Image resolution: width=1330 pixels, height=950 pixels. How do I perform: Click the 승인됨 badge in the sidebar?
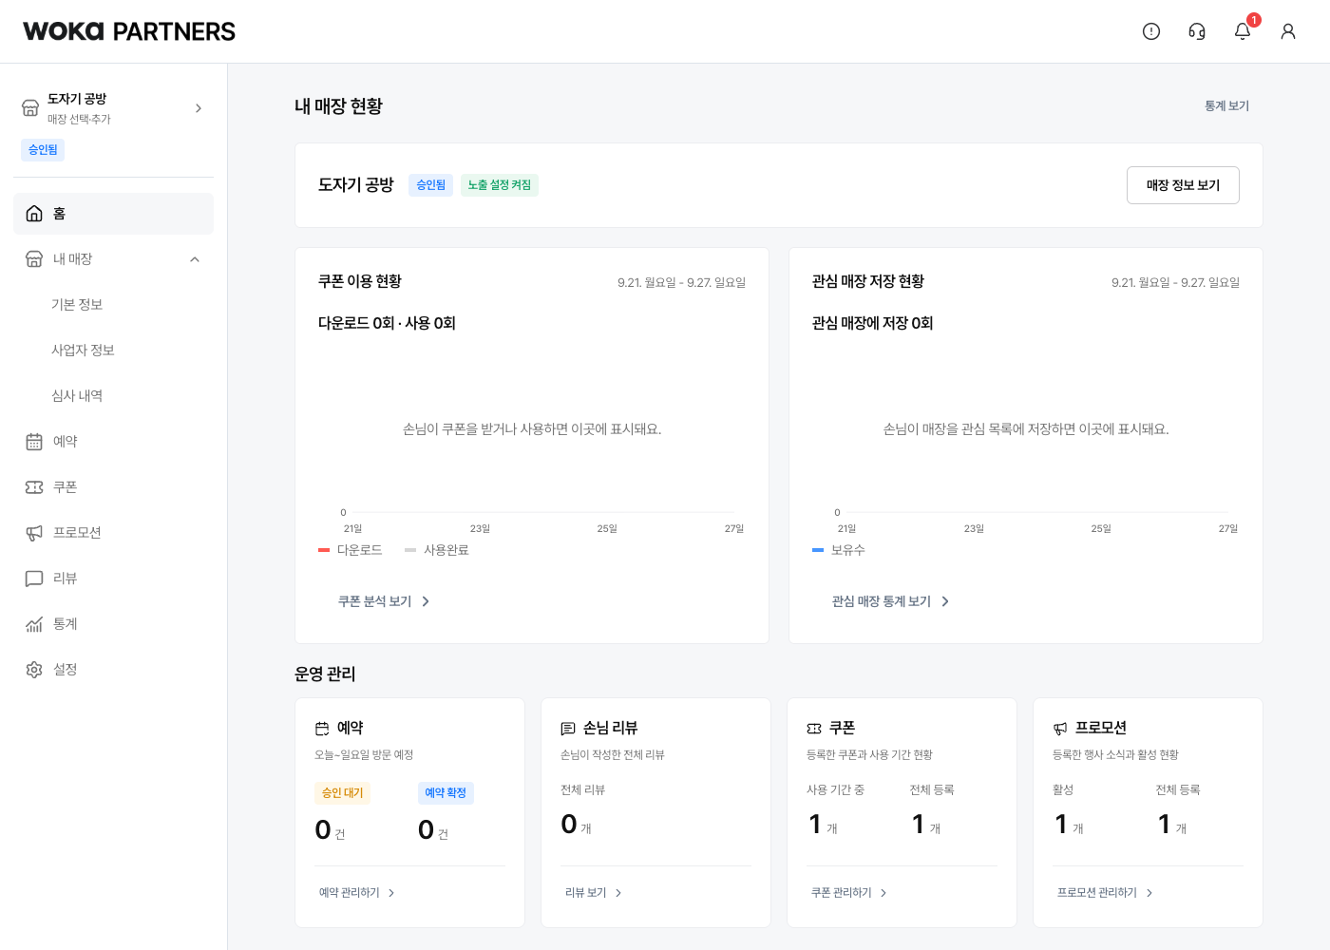pyautogui.click(x=43, y=150)
